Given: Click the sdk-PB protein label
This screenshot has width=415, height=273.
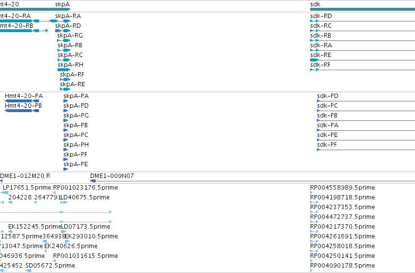Looking at the screenshot, I should 327,116.
